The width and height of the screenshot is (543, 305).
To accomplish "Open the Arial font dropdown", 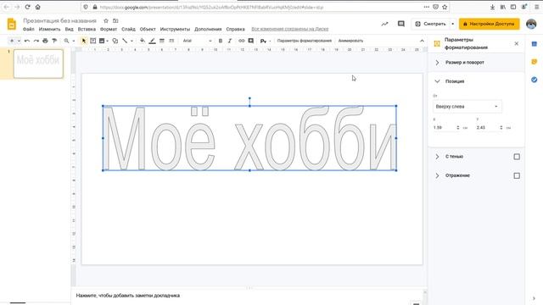I will [197, 41].
